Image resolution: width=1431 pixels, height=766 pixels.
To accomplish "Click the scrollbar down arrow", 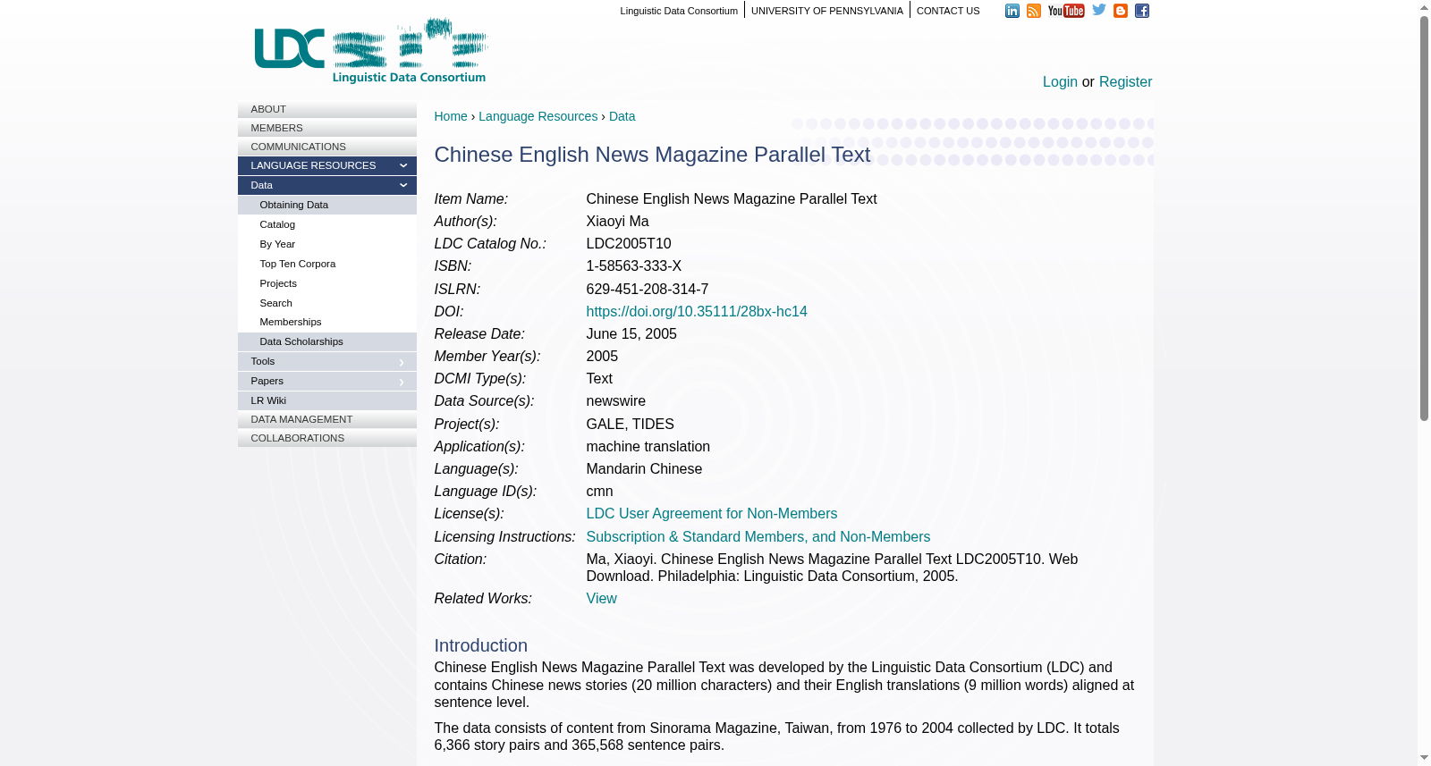I will pos(1424,758).
